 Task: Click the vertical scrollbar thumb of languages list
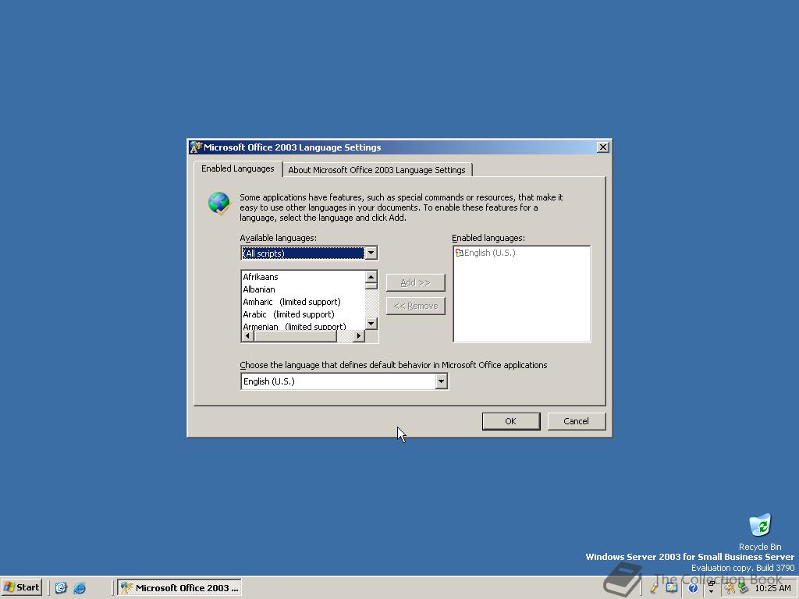371,286
